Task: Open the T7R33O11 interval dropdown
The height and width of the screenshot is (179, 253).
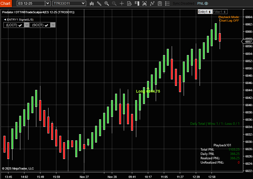Action: pyautogui.click(x=83, y=4)
